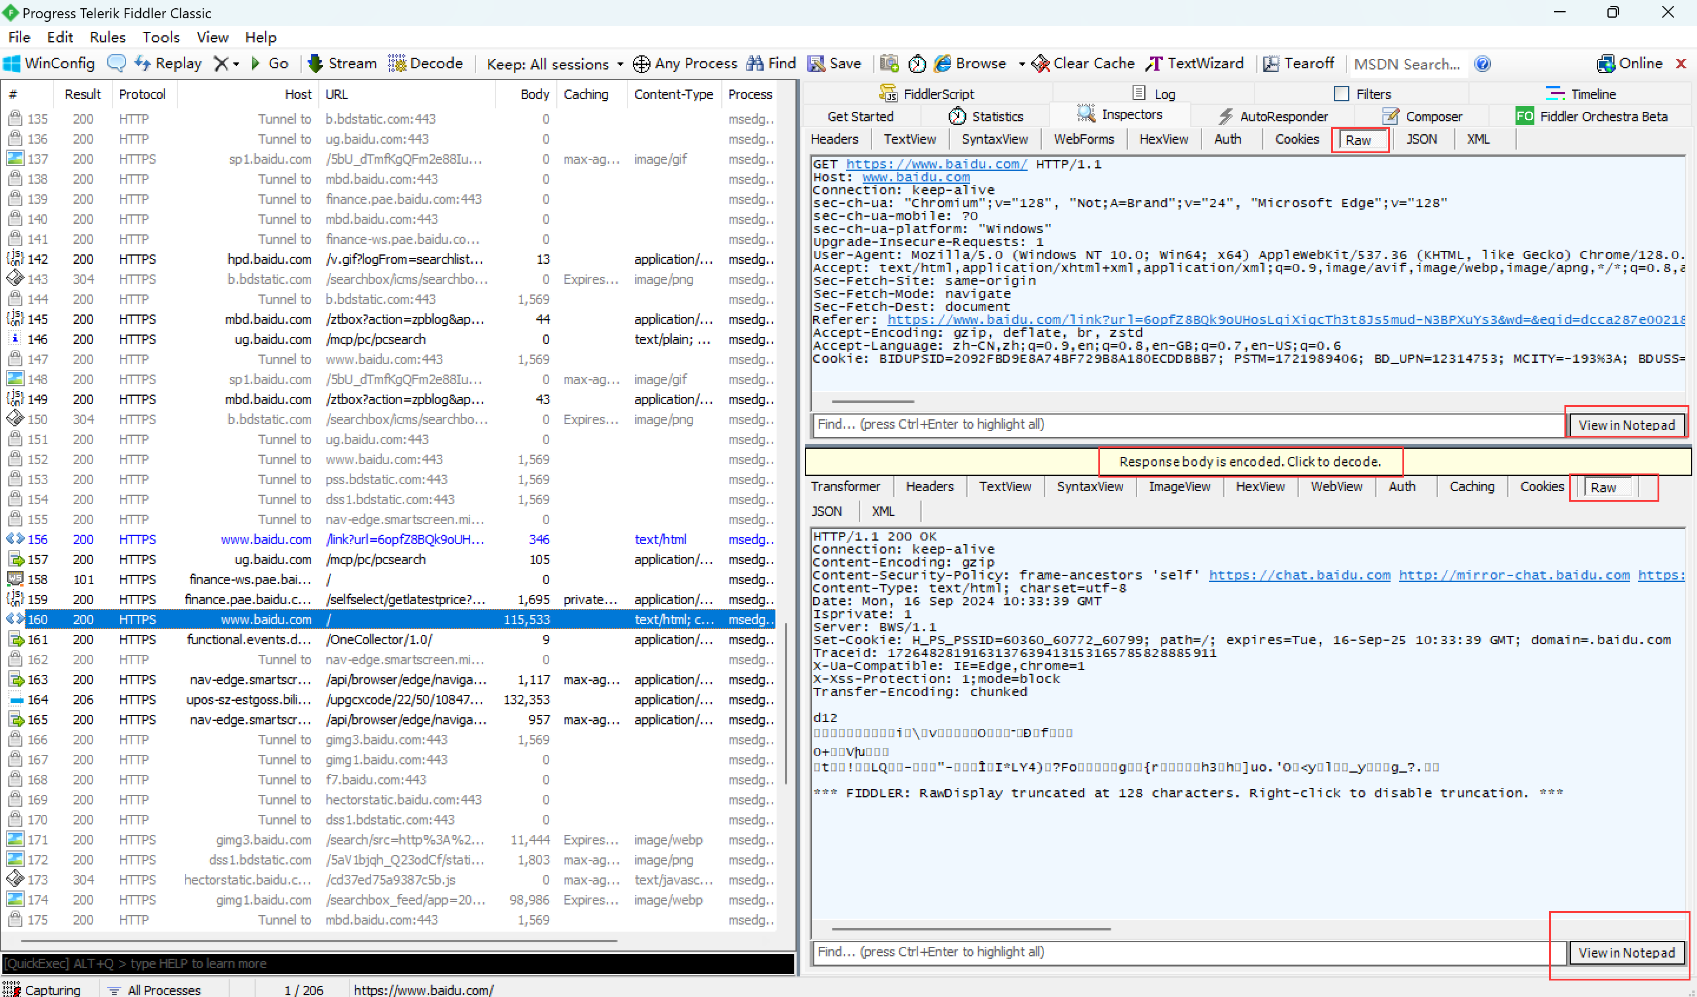Open the TextWizard tool
The height and width of the screenshot is (997, 1697).
1196,63
